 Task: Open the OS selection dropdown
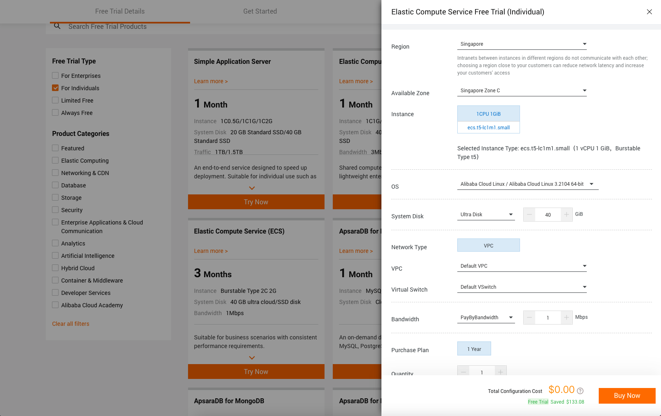point(527,184)
